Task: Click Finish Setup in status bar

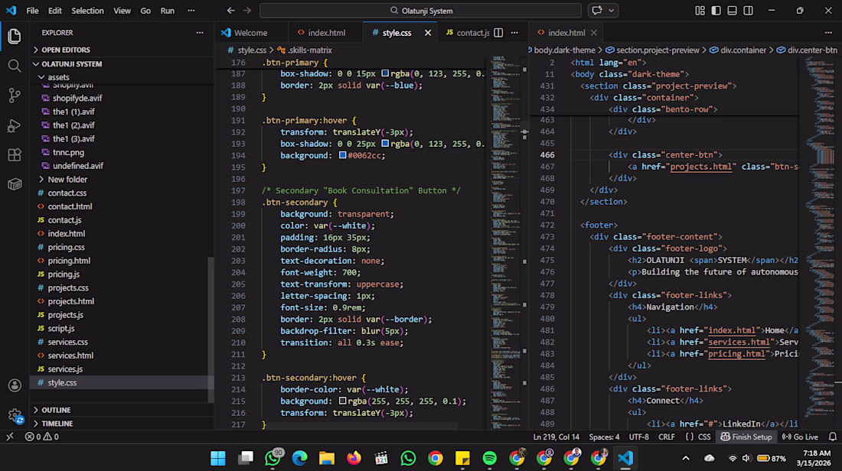Action: coord(746,437)
